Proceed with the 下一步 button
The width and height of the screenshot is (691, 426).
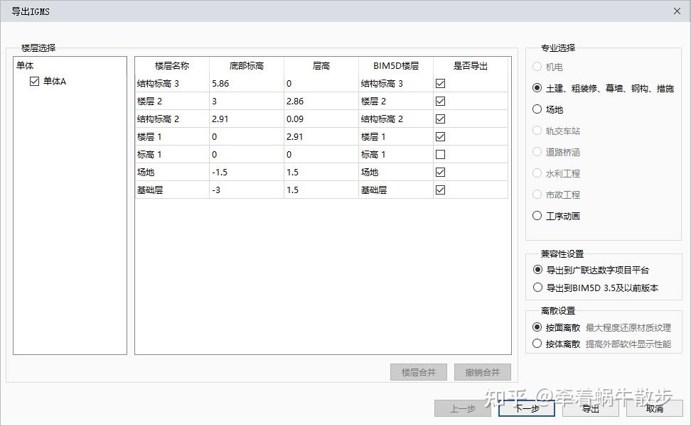pos(526,408)
